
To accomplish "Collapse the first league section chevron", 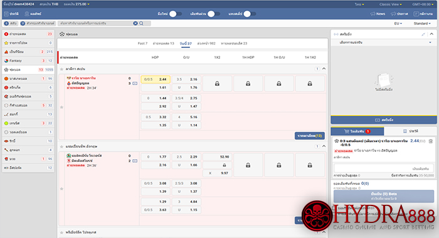I will pyautogui.click(x=324, y=69).
